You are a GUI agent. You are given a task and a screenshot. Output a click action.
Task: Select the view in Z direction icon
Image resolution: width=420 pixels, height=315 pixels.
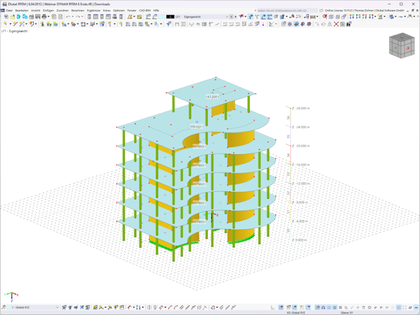pyautogui.click(x=365, y=17)
